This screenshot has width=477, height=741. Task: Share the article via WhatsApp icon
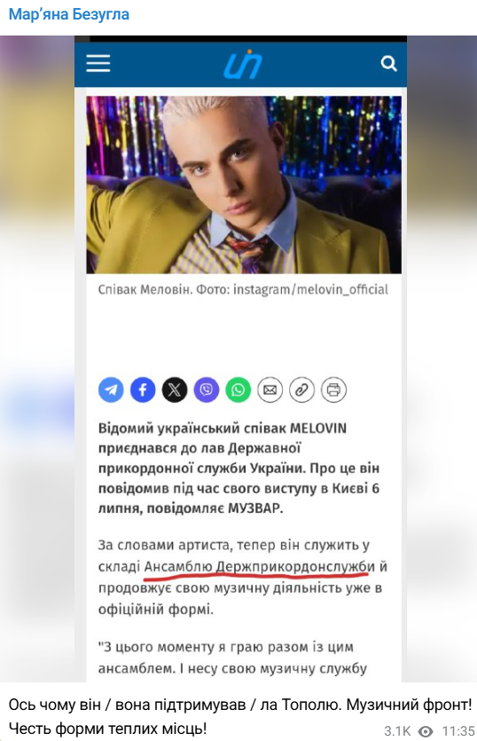click(238, 390)
